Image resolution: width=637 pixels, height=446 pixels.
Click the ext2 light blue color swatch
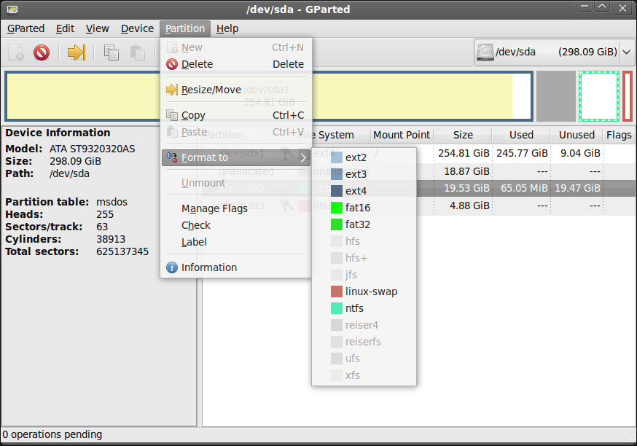point(337,157)
